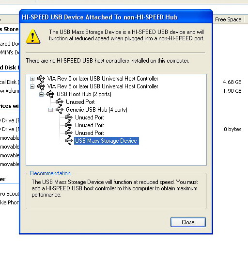248x267 pixels.
Task: Click the USB Mass Storage Device icon
Action: coord(69,141)
